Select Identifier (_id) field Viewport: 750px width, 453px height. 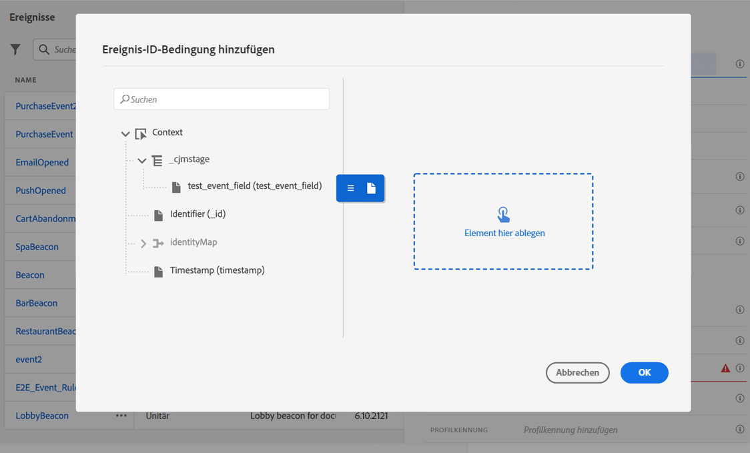pos(198,213)
